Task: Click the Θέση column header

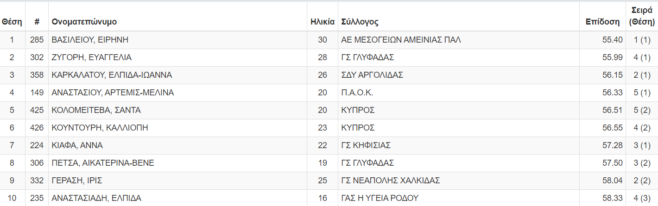Action: pyautogui.click(x=12, y=22)
